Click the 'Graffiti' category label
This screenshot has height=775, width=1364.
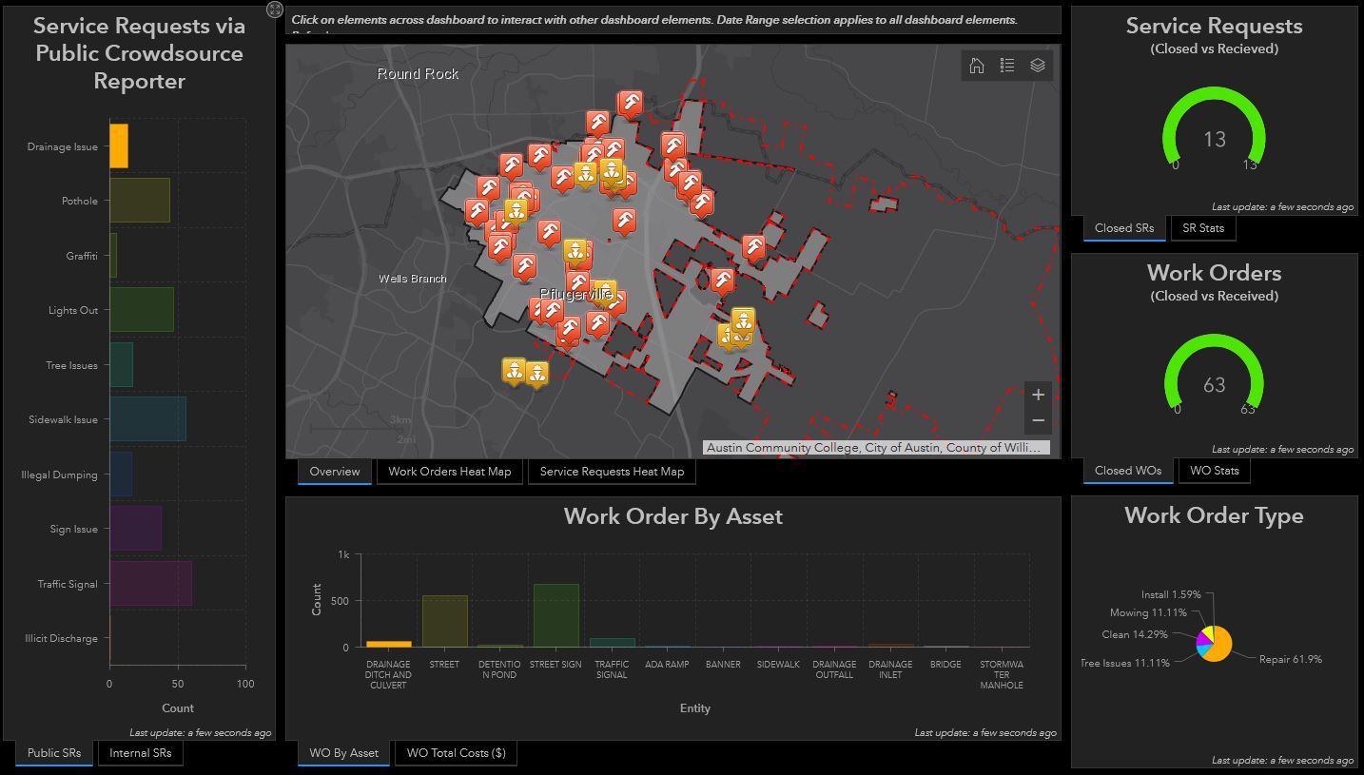pyautogui.click(x=82, y=256)
